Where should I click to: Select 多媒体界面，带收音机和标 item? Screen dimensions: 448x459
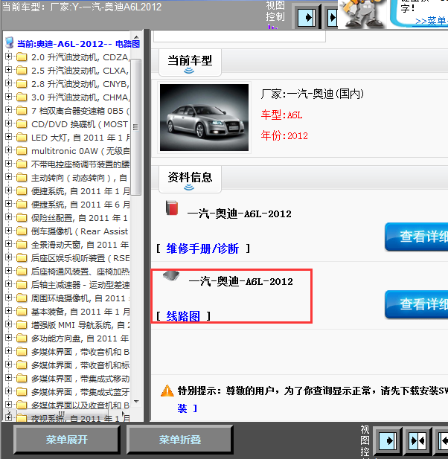(80, 365)
